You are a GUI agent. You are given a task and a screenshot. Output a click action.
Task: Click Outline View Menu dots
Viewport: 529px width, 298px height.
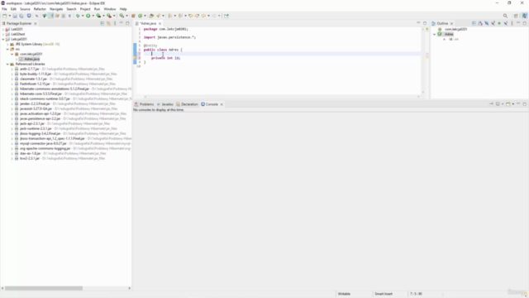point(512,23)
